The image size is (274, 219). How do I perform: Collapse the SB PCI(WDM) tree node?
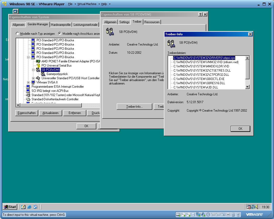pyautogui.click(x=33, y=70)
